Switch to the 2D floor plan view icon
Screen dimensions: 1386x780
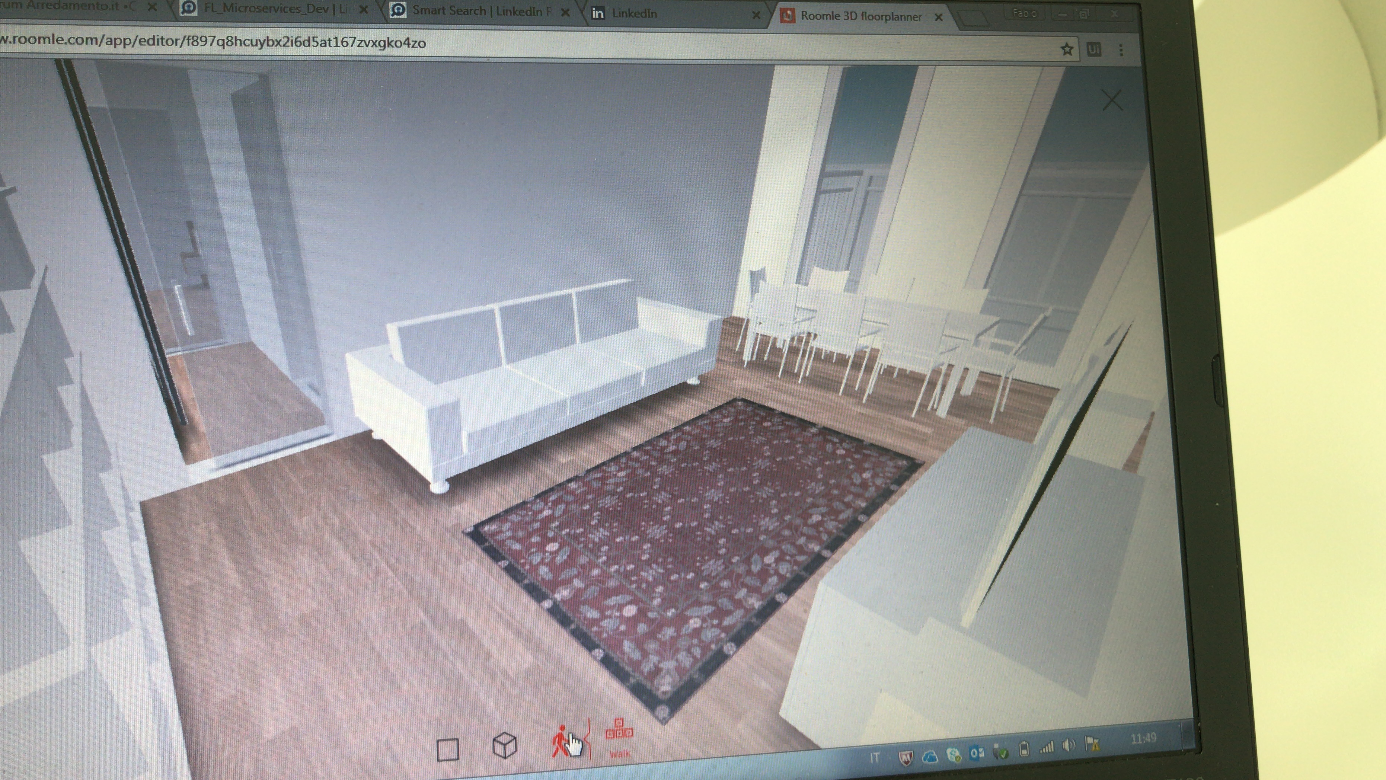point(448,749)
